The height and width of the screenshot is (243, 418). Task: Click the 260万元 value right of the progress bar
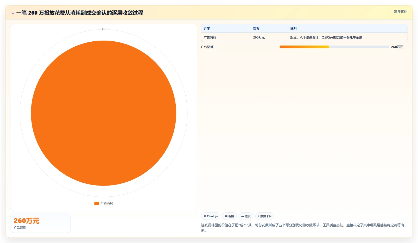pyautogui.click(x=397, y=47)
